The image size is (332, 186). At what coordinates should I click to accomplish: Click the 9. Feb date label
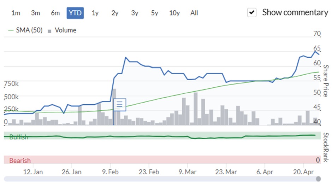tap(110, 172)
